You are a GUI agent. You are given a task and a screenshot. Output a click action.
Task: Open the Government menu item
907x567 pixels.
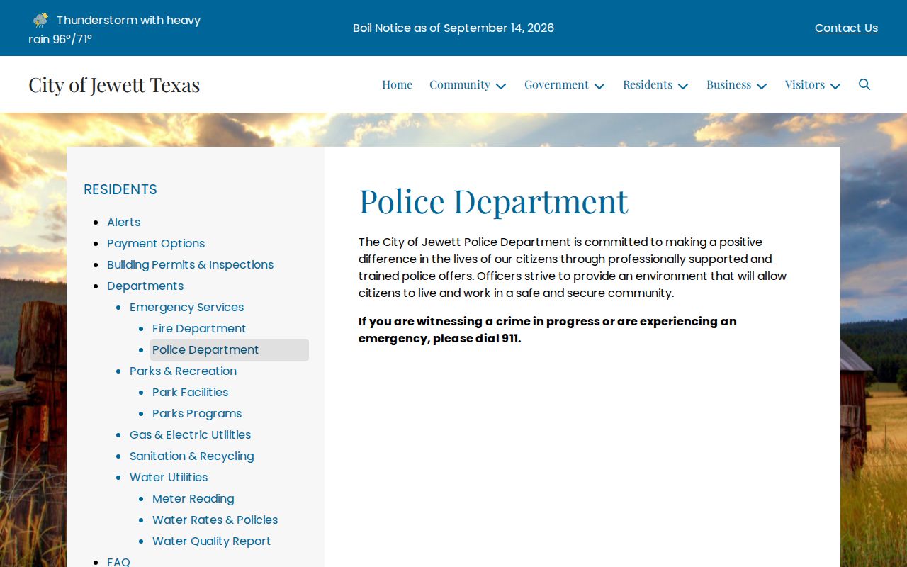(556, 84)
